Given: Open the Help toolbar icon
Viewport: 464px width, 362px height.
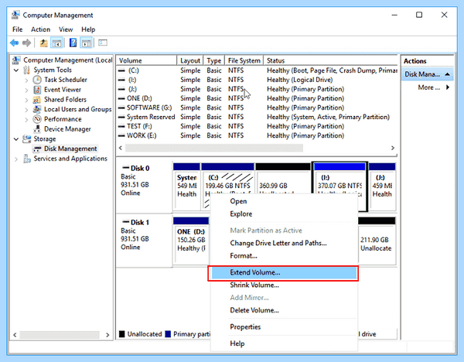Looking at the screenshot, I should [x=73, y=43].
